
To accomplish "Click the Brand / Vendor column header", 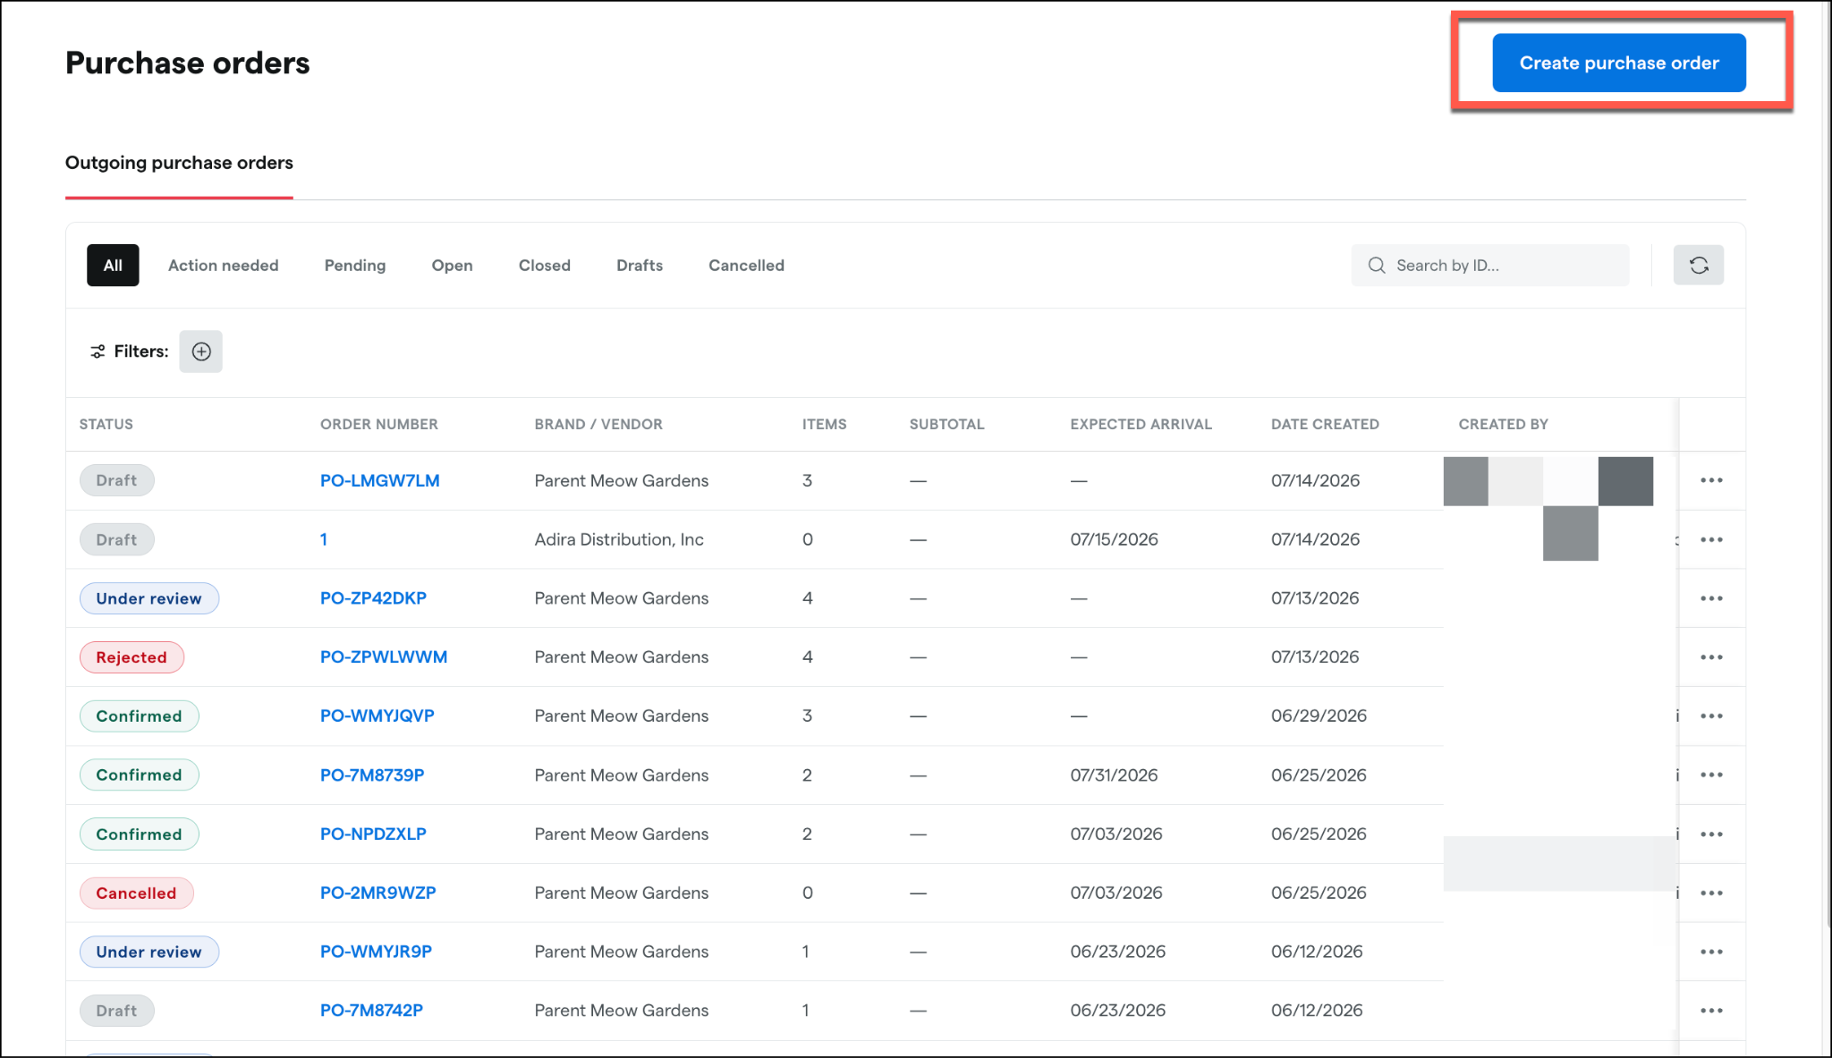I will (x=598, y=424).
